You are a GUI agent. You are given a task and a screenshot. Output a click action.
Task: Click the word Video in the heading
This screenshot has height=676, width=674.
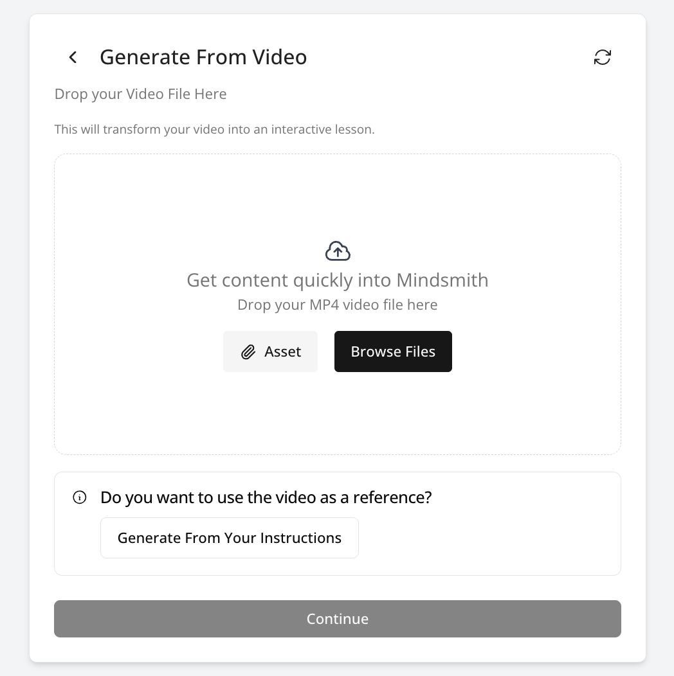click(279, 57)
